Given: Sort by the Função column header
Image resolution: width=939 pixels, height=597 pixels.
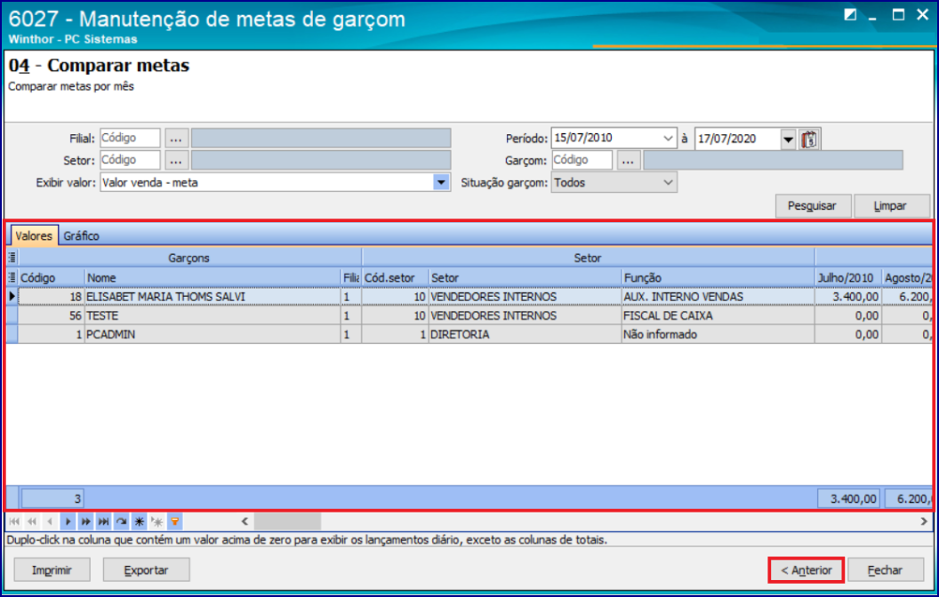Looking at the screenshot, I should click(x=718, y=277).
